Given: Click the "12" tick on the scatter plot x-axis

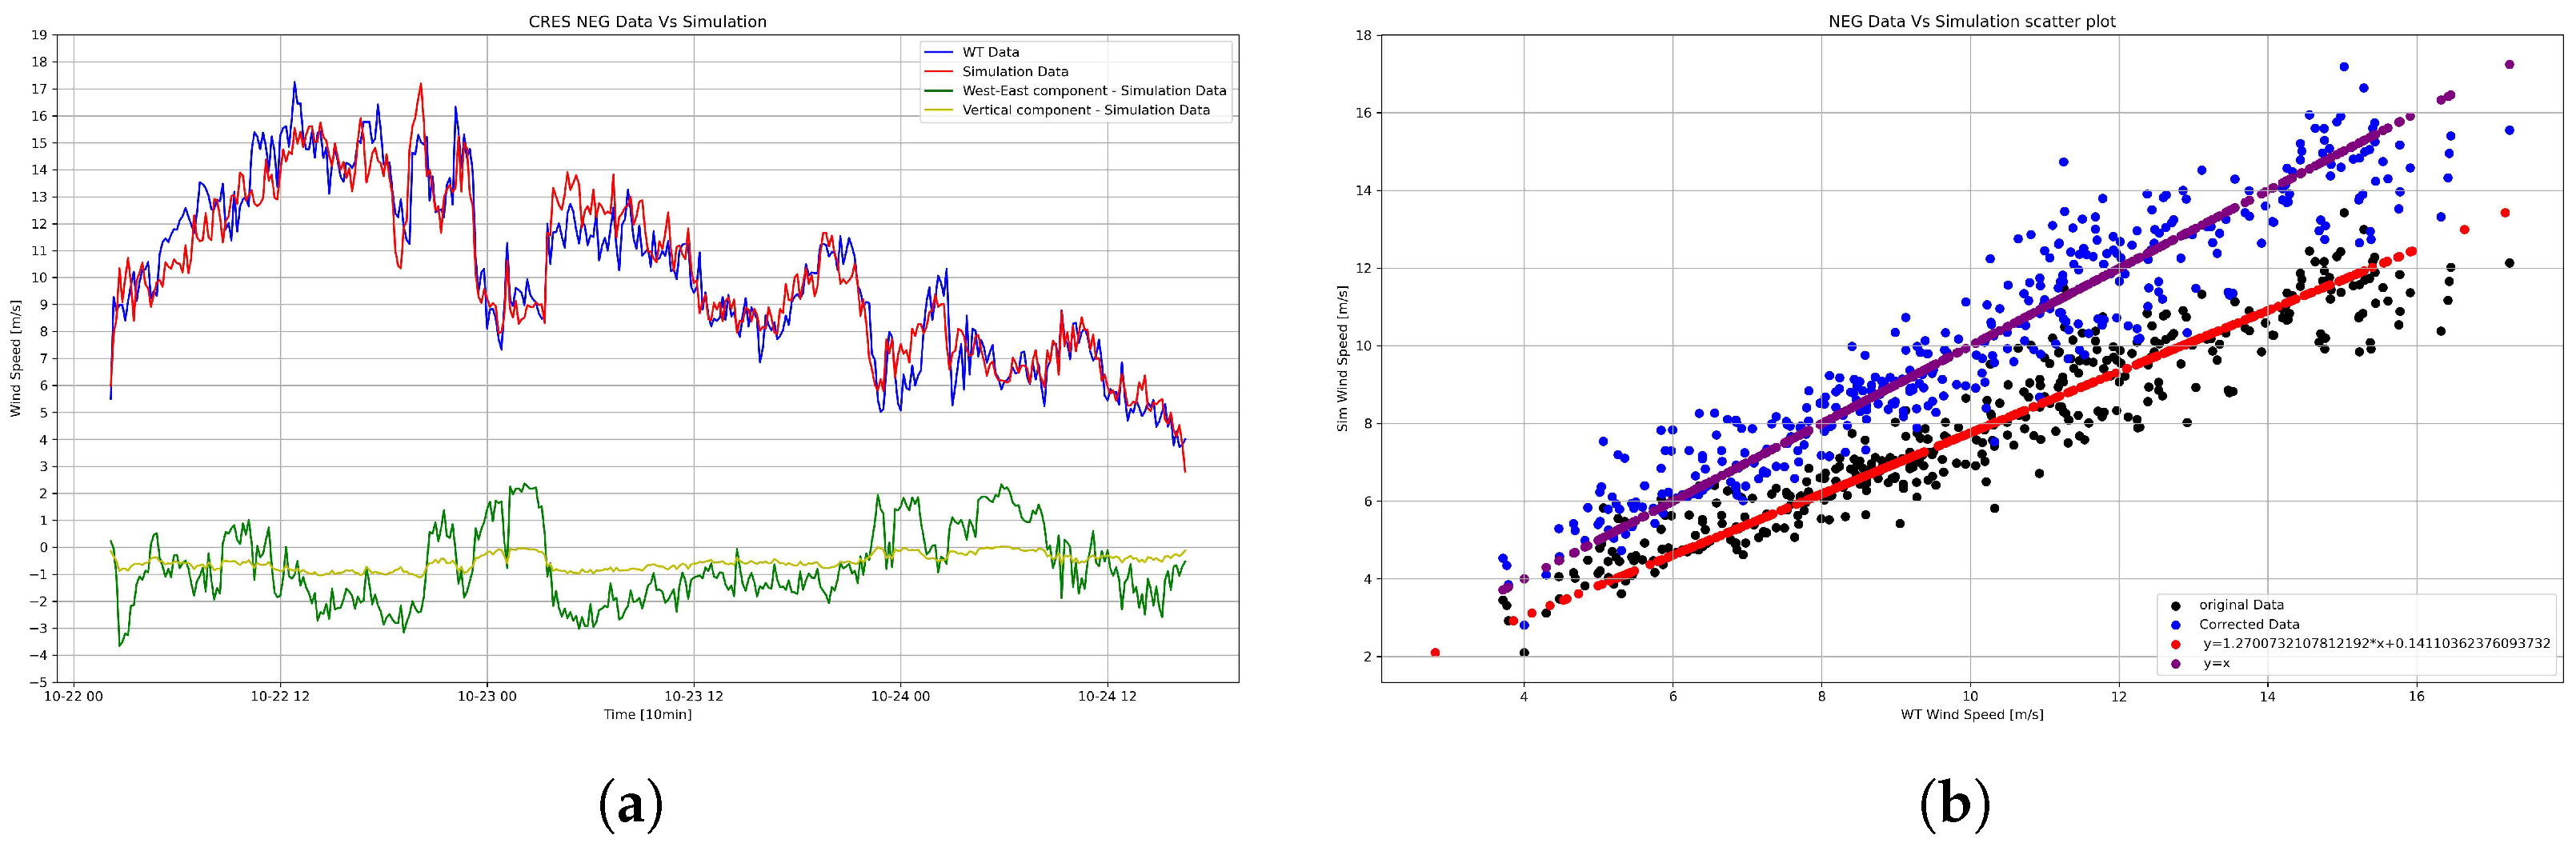Looking at the screenshot, I should [2119, 695].
